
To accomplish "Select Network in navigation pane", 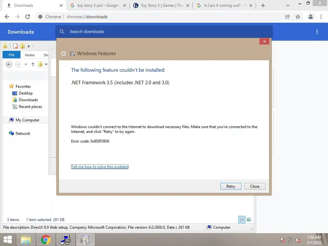I will click(23, 133).
